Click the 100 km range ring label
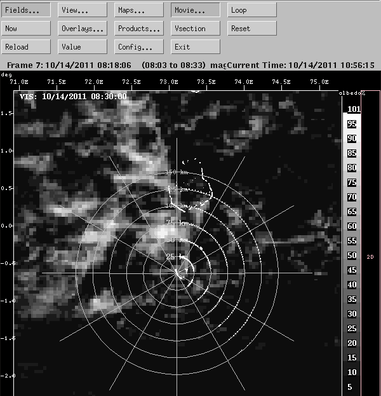 click(177, 206)
